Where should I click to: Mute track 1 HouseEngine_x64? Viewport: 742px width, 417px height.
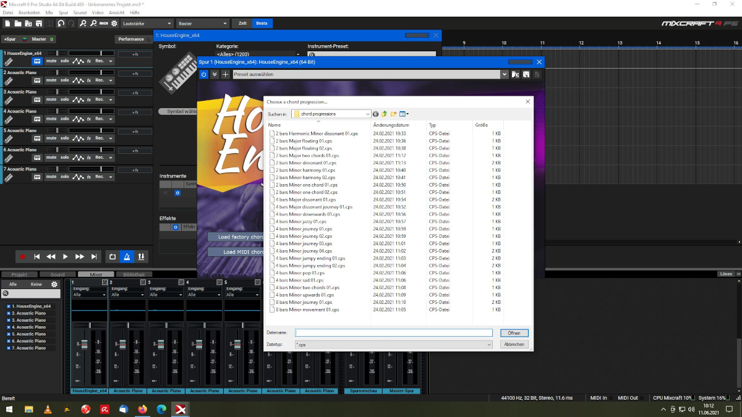coord(51,61)
